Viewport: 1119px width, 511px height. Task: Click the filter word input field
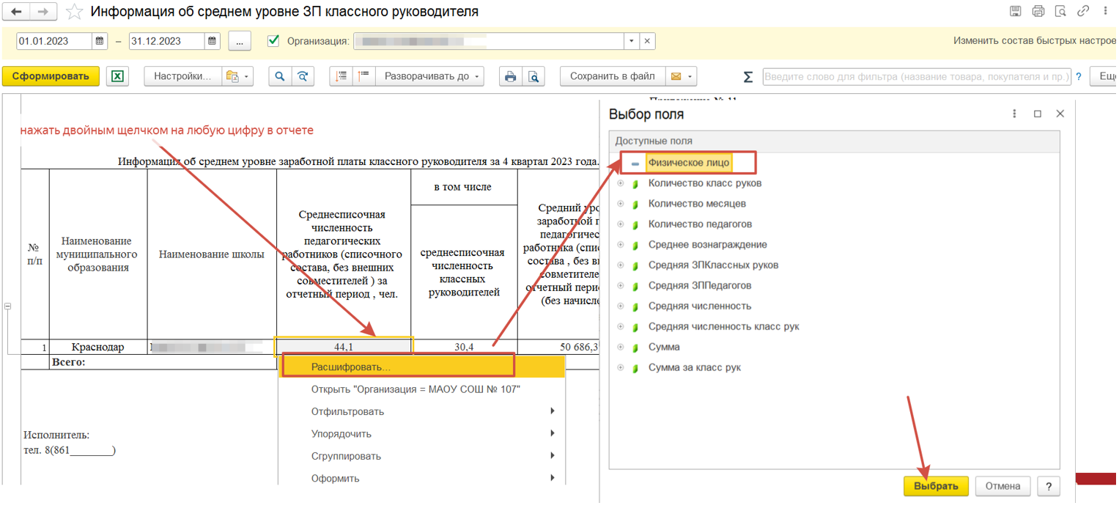[x=916, y=77]
